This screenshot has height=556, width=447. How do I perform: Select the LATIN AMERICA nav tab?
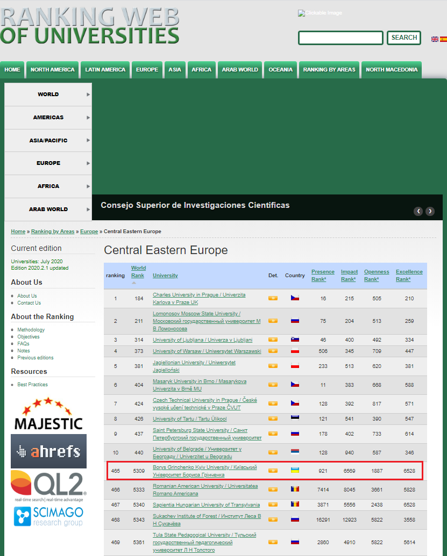pyautogui.click(x=105, y=70)
